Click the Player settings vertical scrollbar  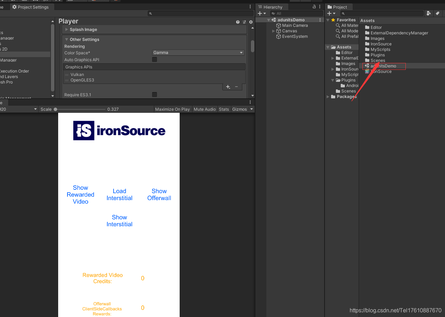click(253, 46)
